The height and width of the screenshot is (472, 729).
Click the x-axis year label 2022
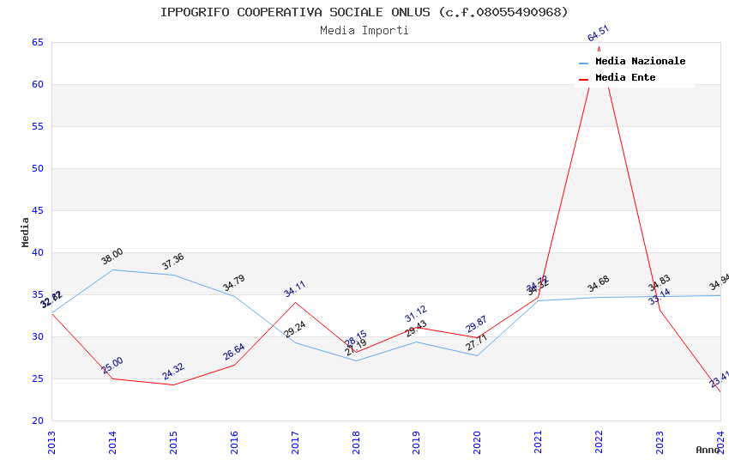point(599,443)
